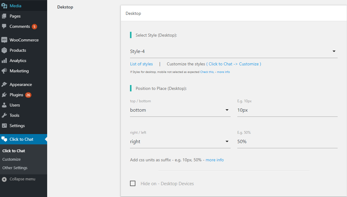Click the Settings sliders icon
The image size is (347, 197).
coord(4,126)
